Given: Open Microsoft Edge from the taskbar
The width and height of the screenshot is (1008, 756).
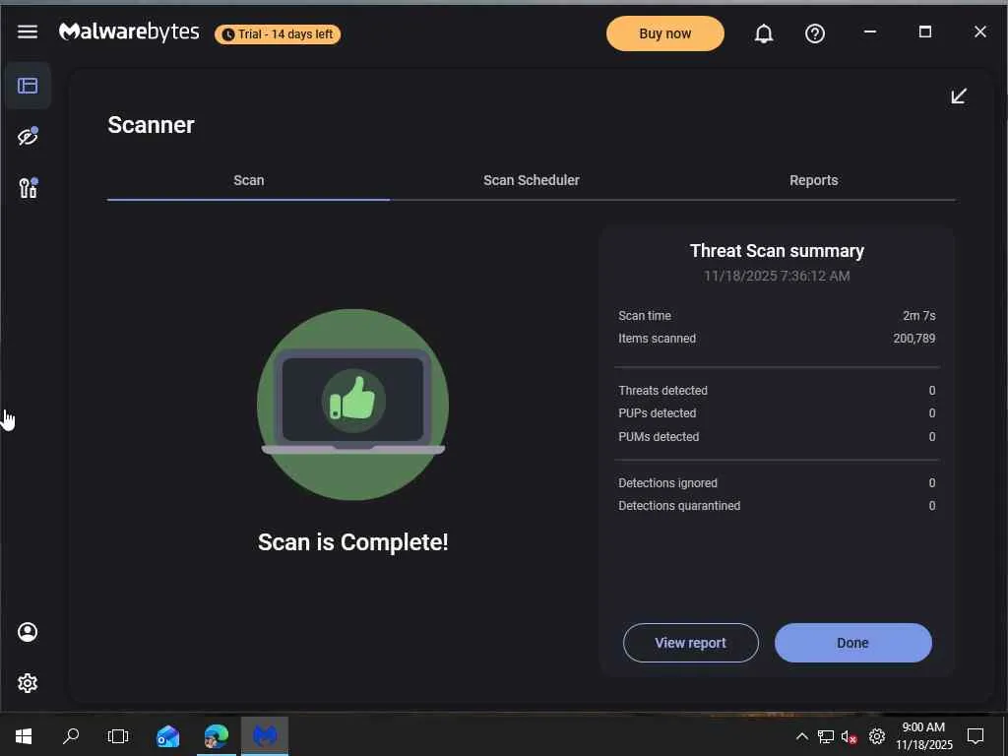Looking at the screenshot, I should (217, 736).
